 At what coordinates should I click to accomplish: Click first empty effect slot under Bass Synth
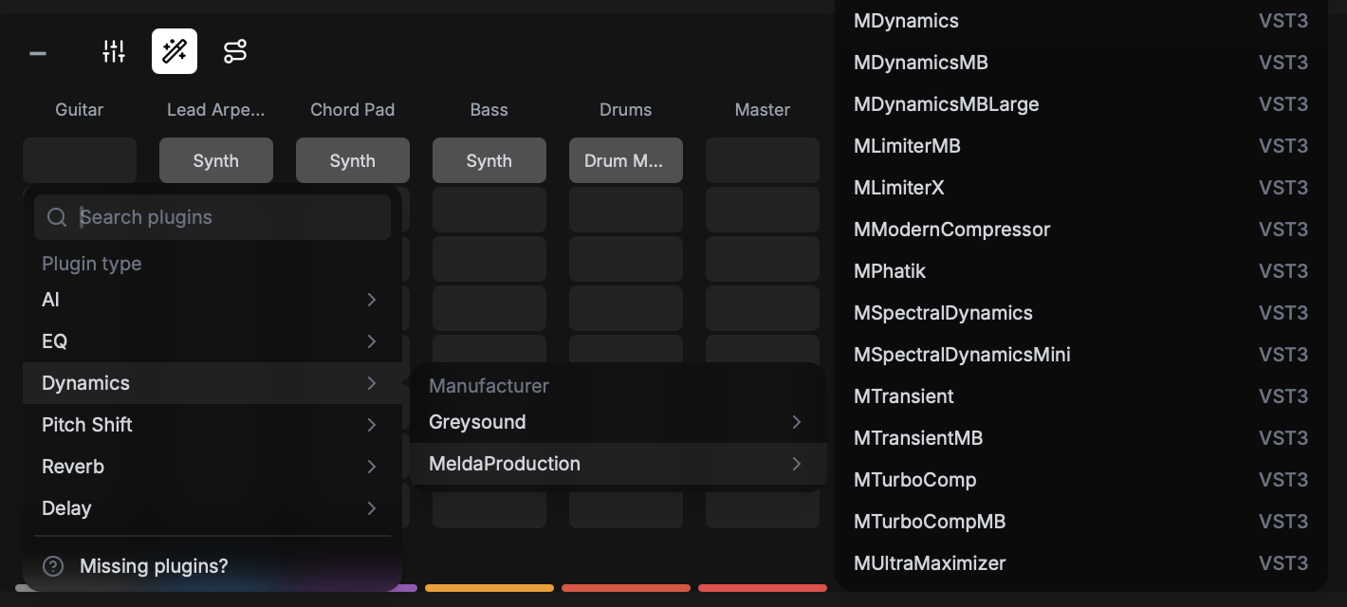pos(489,210)
